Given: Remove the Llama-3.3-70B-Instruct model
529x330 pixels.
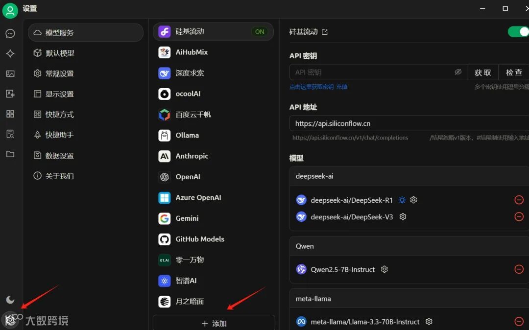Looking at the screenshot, I should point(519,321).
